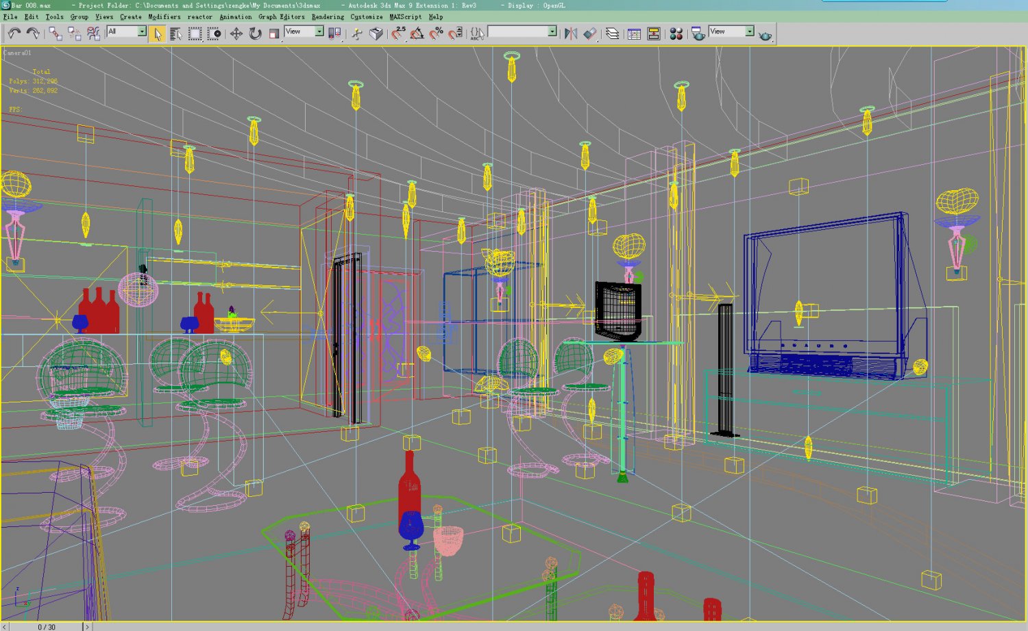Open the selection filter All dropdown
Screen dimensions: 1028x631
pos(125,31)
